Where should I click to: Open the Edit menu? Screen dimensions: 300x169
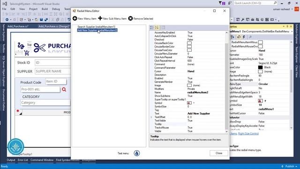coord(13,9)
